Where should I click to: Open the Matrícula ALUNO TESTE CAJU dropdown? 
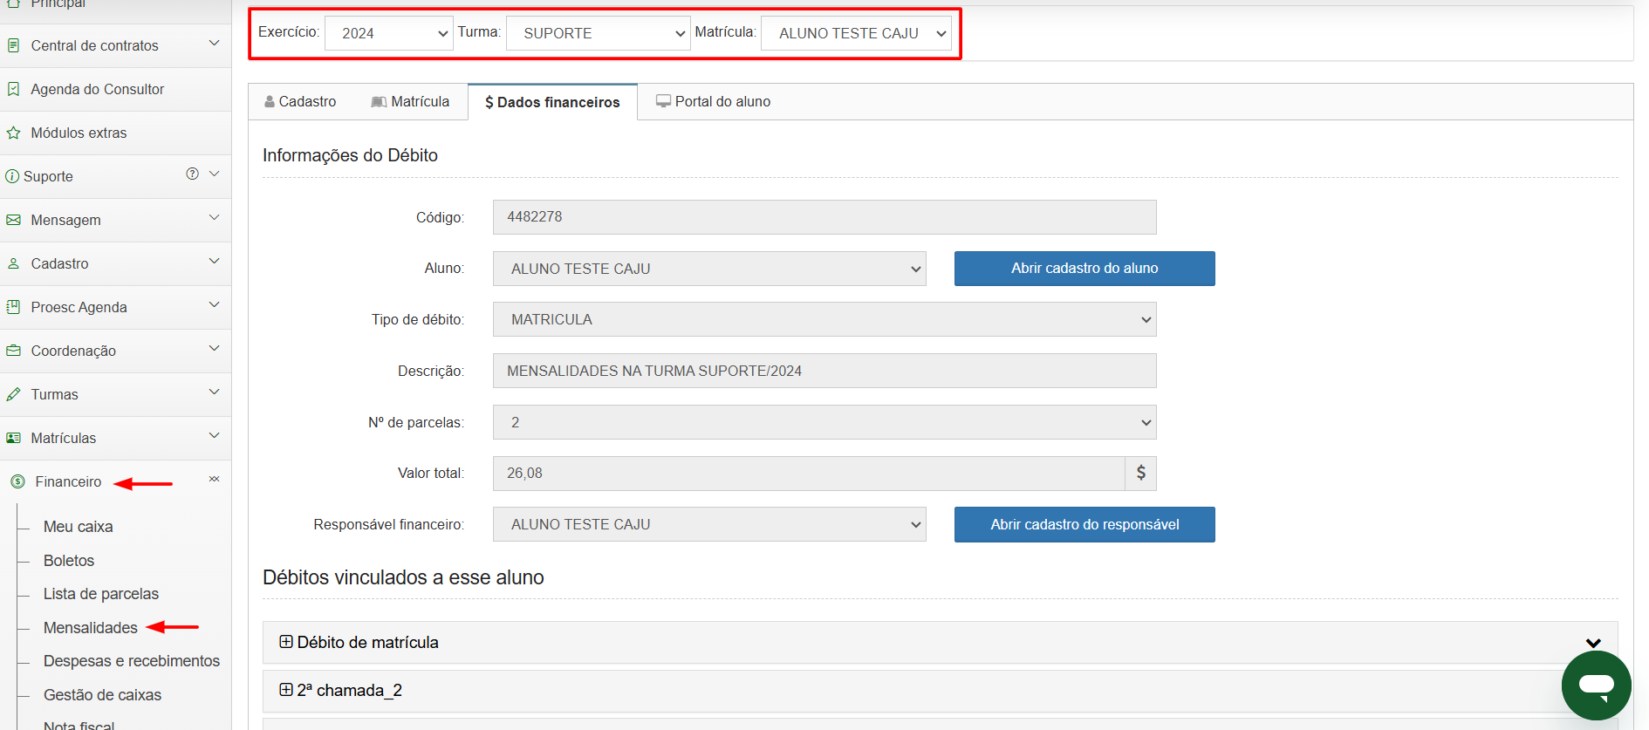[x=856, y=33]
